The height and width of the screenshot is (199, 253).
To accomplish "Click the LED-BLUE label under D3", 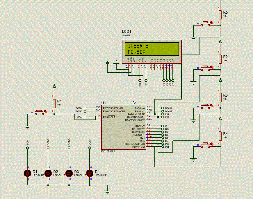I will coord(80,175).
